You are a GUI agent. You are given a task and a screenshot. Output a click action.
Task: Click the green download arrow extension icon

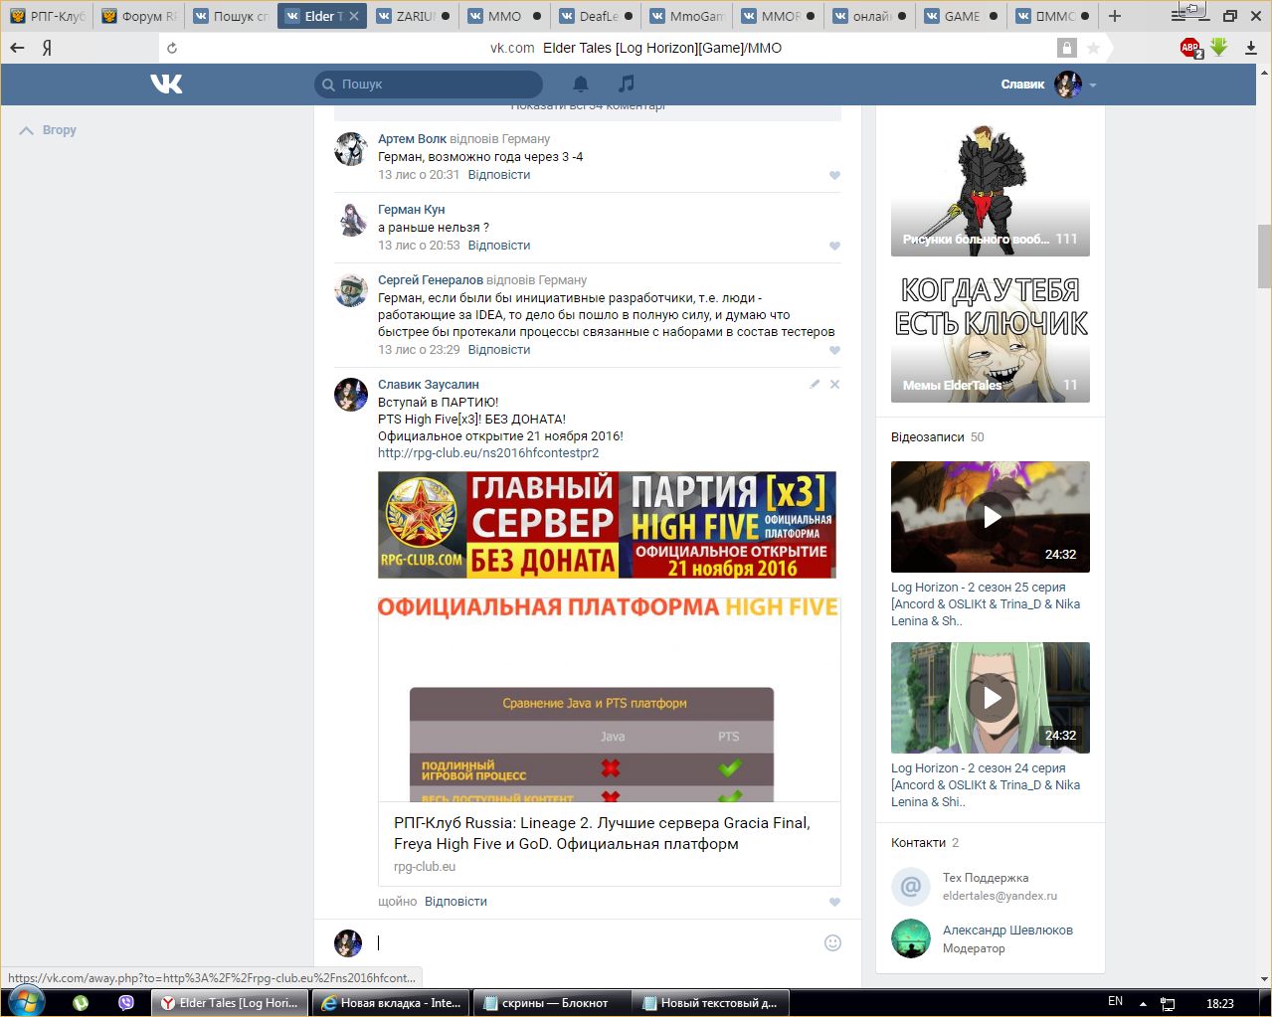1219,47
